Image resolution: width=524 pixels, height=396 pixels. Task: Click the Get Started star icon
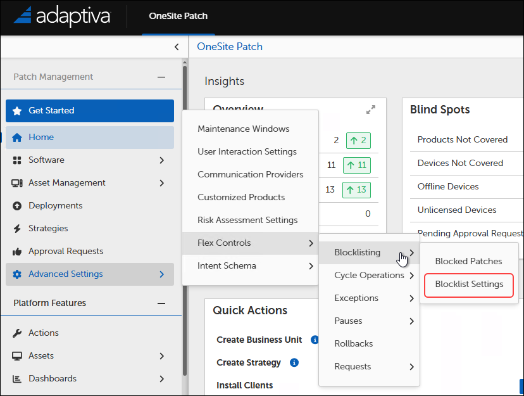coord(17,111)
